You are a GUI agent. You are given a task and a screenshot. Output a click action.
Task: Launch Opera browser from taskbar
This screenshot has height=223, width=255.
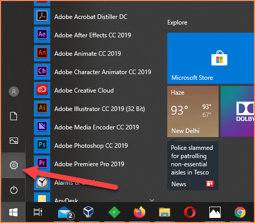pyautogui.click(x=189, y=212)
